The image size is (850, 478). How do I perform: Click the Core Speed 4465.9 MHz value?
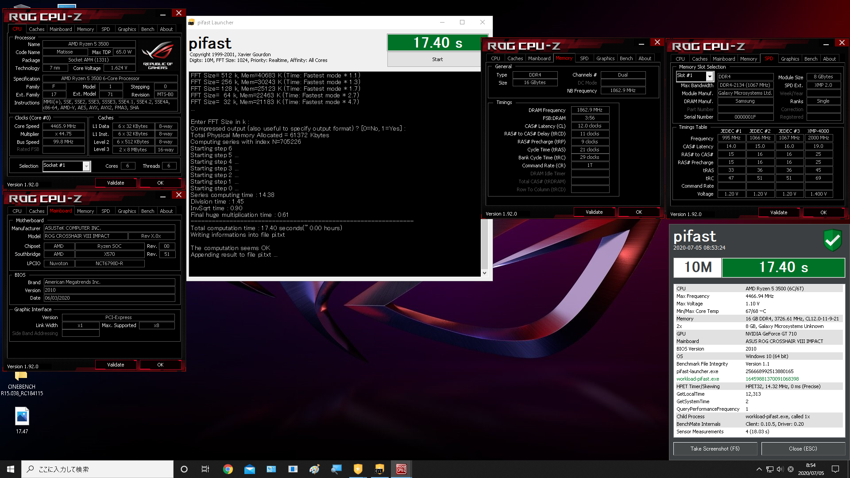[x=63, y=126]
